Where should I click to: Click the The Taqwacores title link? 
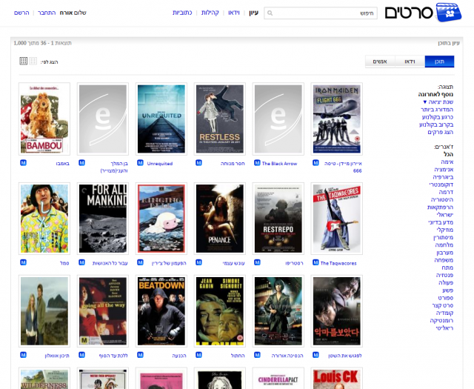[338, 264]
